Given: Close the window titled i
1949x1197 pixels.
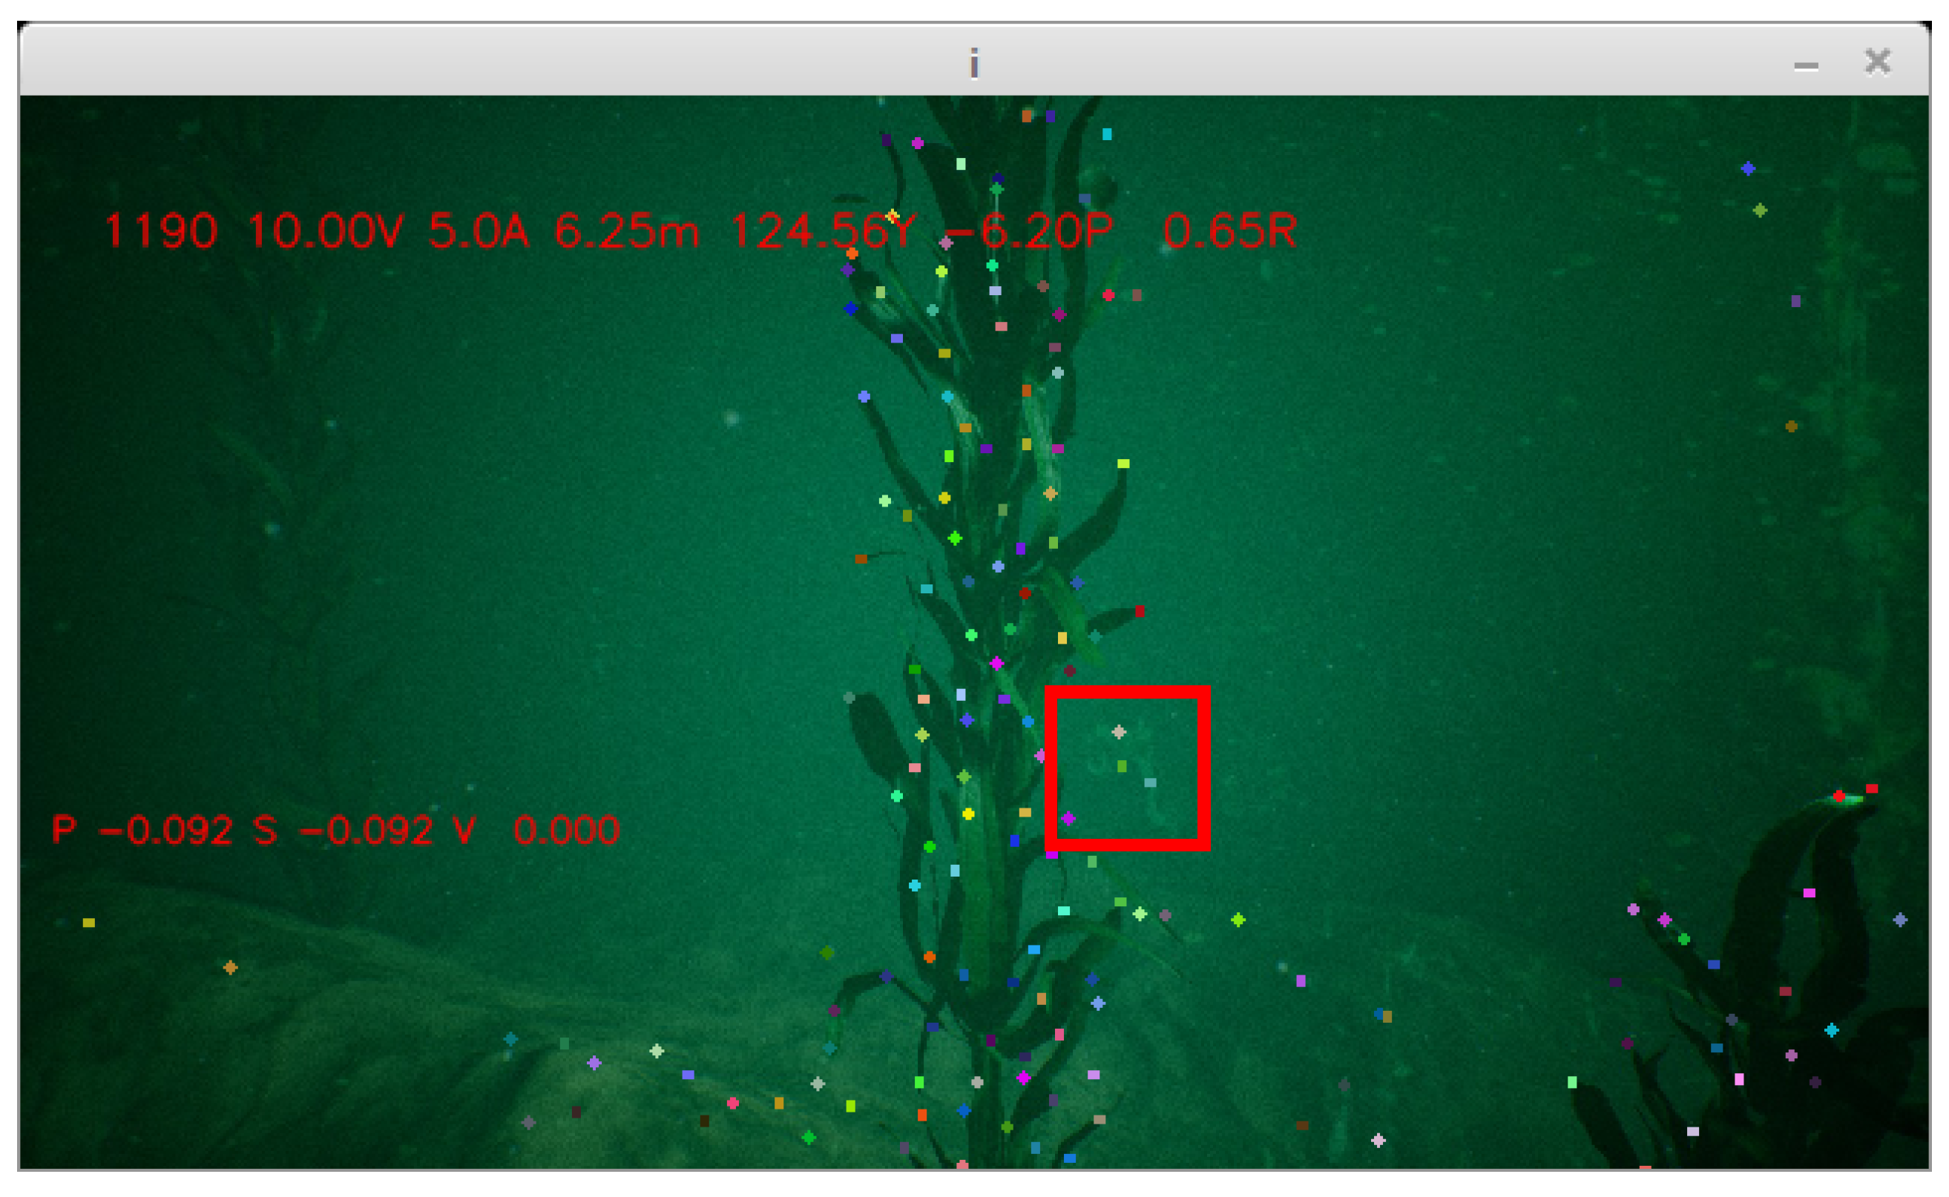Looking at the screenshot, I should coord(1877,62).
